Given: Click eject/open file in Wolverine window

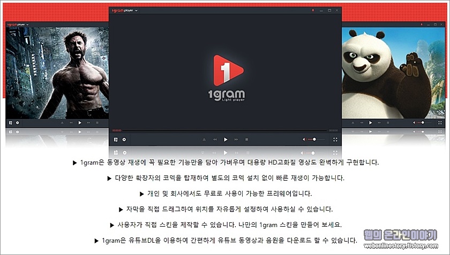Looking at the screenshot, I should coord(62,122).
